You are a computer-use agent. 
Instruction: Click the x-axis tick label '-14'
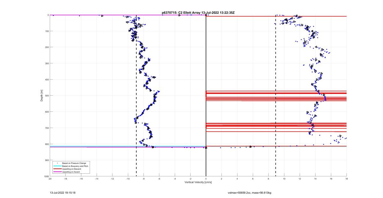click(x=97, y=179)
